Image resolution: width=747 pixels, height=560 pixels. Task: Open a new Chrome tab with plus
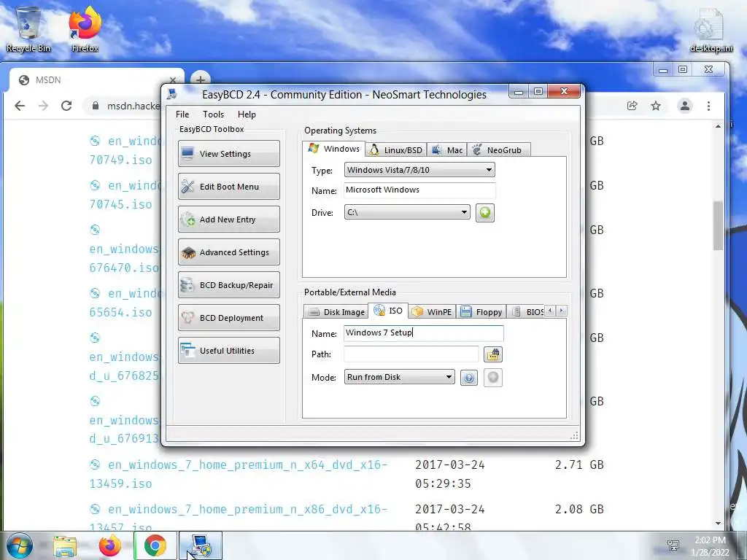(x=201, y=79)
